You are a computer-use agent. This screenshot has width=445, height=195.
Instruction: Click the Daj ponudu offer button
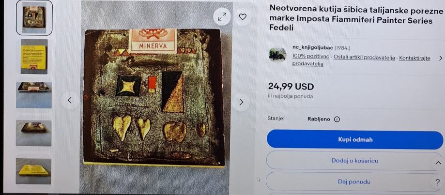coord(354,181)
